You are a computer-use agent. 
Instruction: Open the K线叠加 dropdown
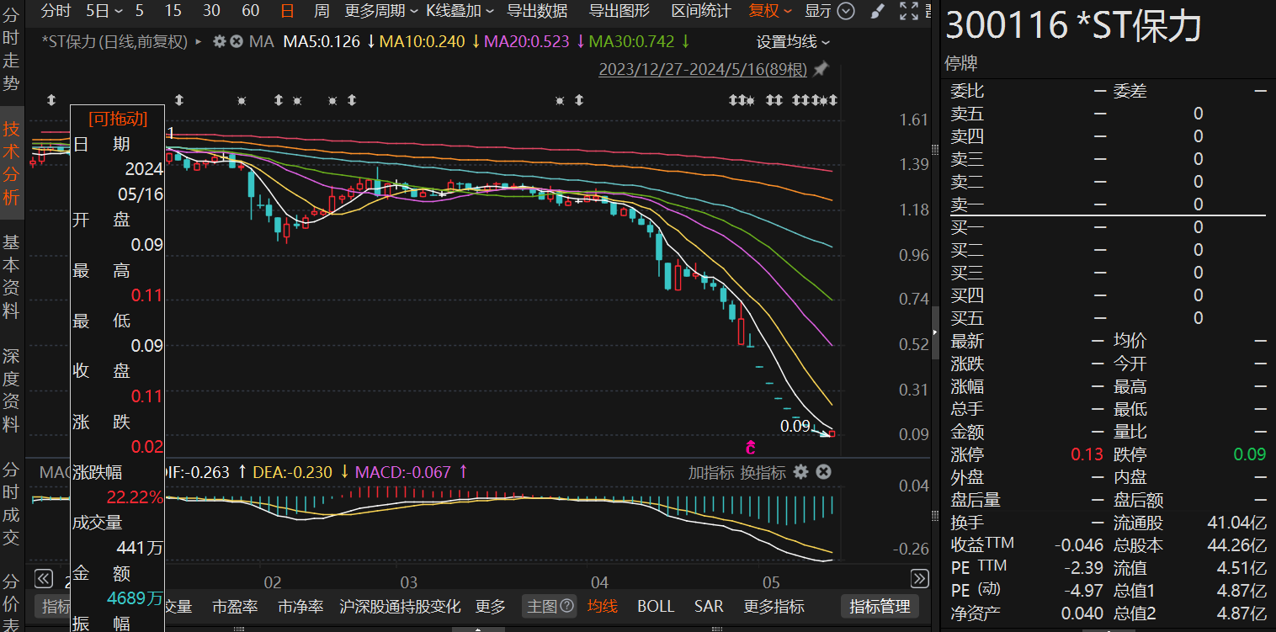[460, 11]
